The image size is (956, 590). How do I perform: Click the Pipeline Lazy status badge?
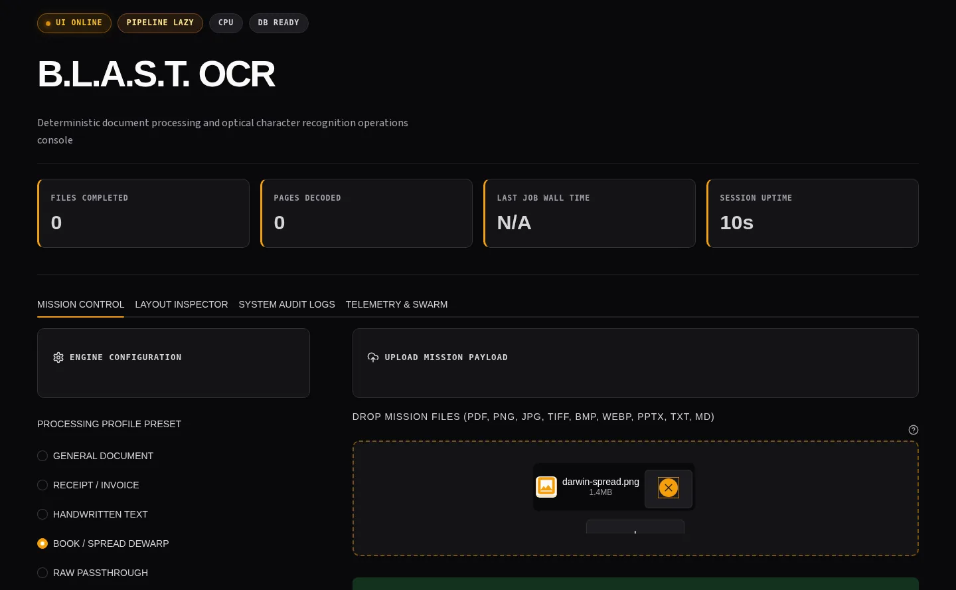(160, 23)
